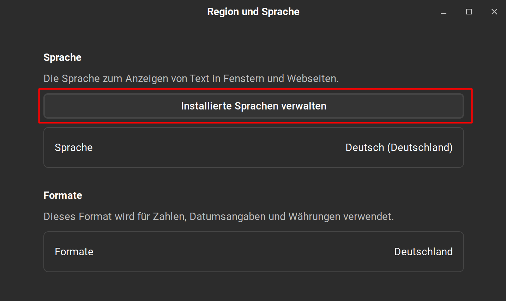This screenshot has height=301, width=506.
Task: Select the Formate label inside the formats row
Action: (x=74, y=252)
